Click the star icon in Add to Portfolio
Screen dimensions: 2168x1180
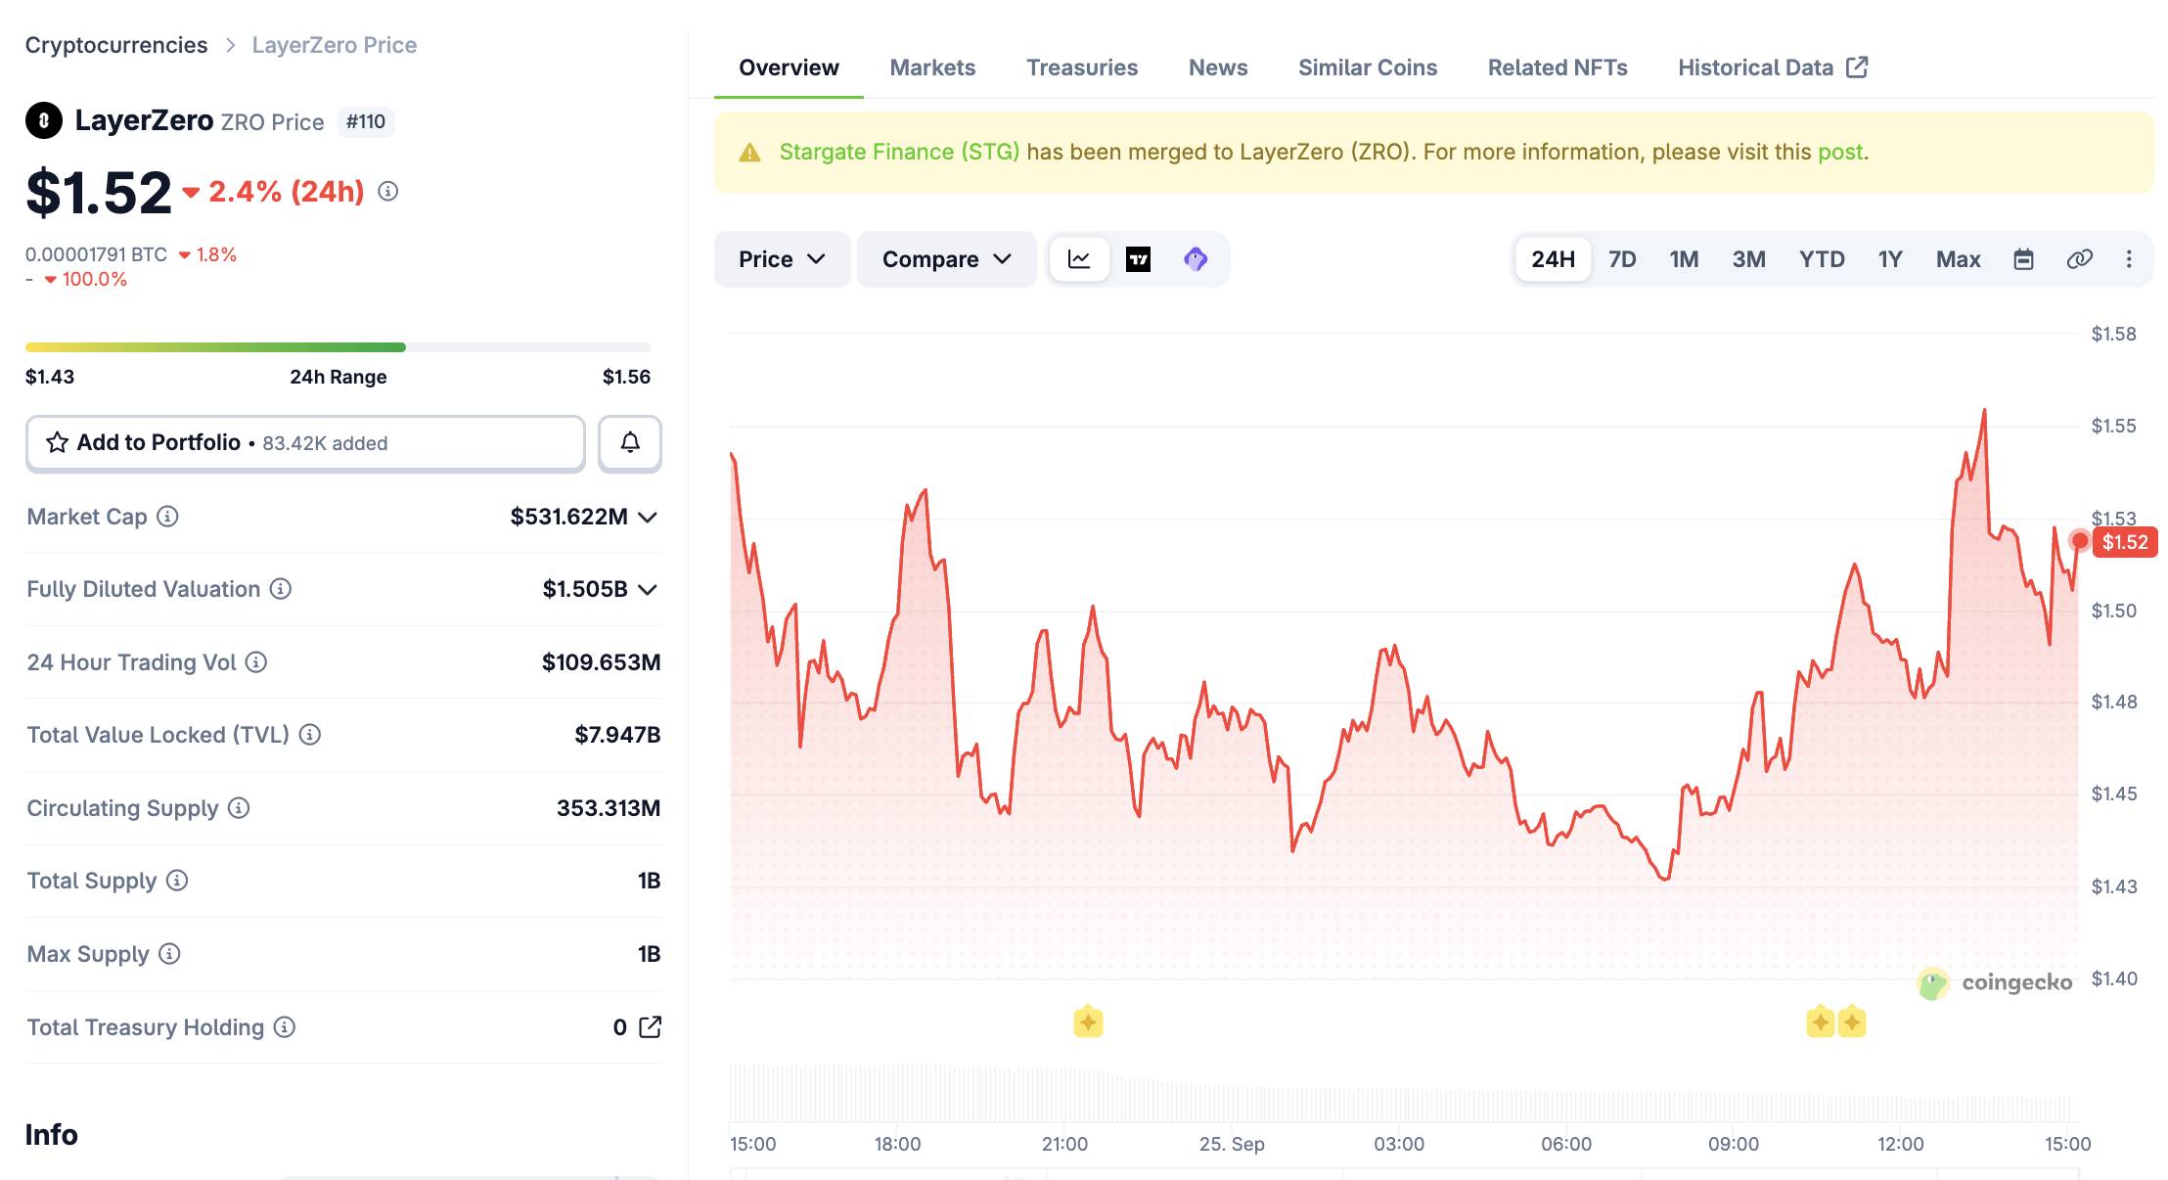click(58, 443)
